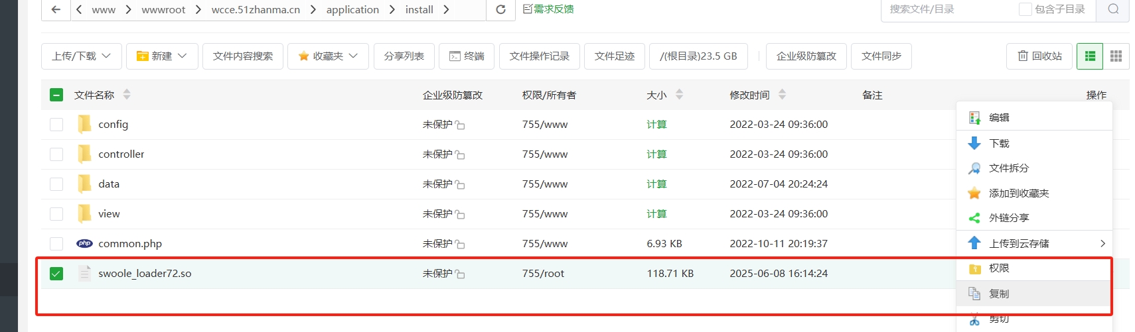This screenshot has width=1135, height=332.
Task: Click the back arrow navigation button
Action: [x=56, y=9]
